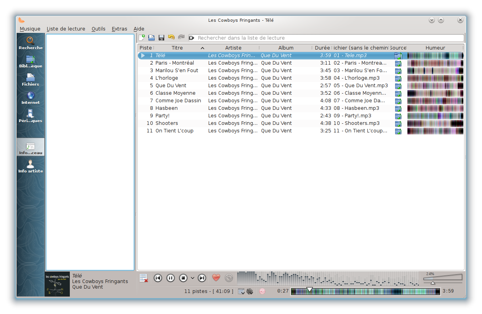Click the source icon in the Classe Moyenne row
This screenshot has width=482, height=314.
tap(398, 94)
